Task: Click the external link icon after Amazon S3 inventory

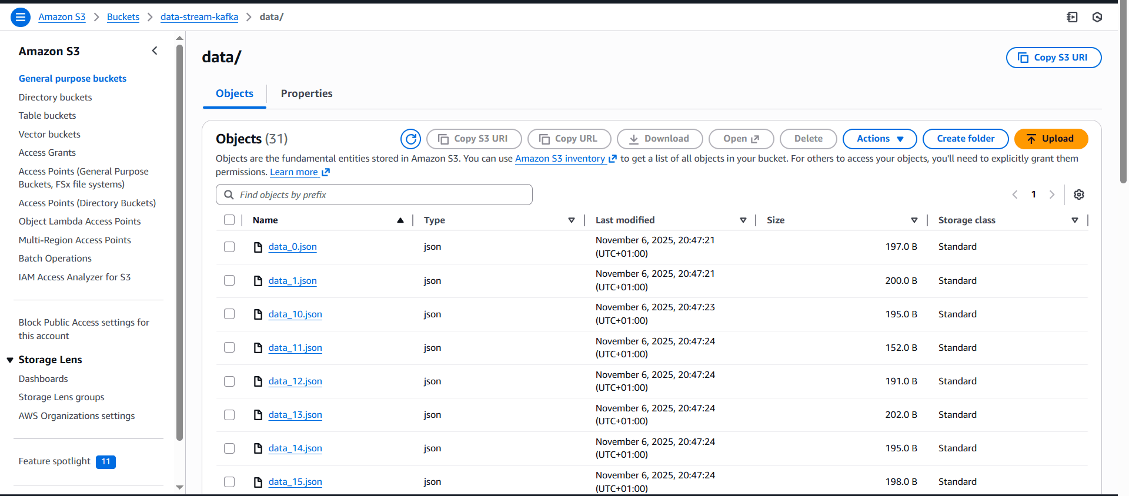Action: point(613,159)
